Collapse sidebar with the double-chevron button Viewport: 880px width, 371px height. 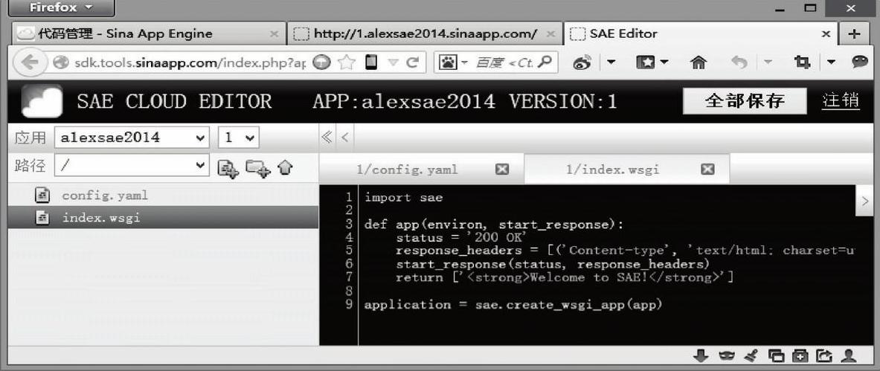point(327,137)
